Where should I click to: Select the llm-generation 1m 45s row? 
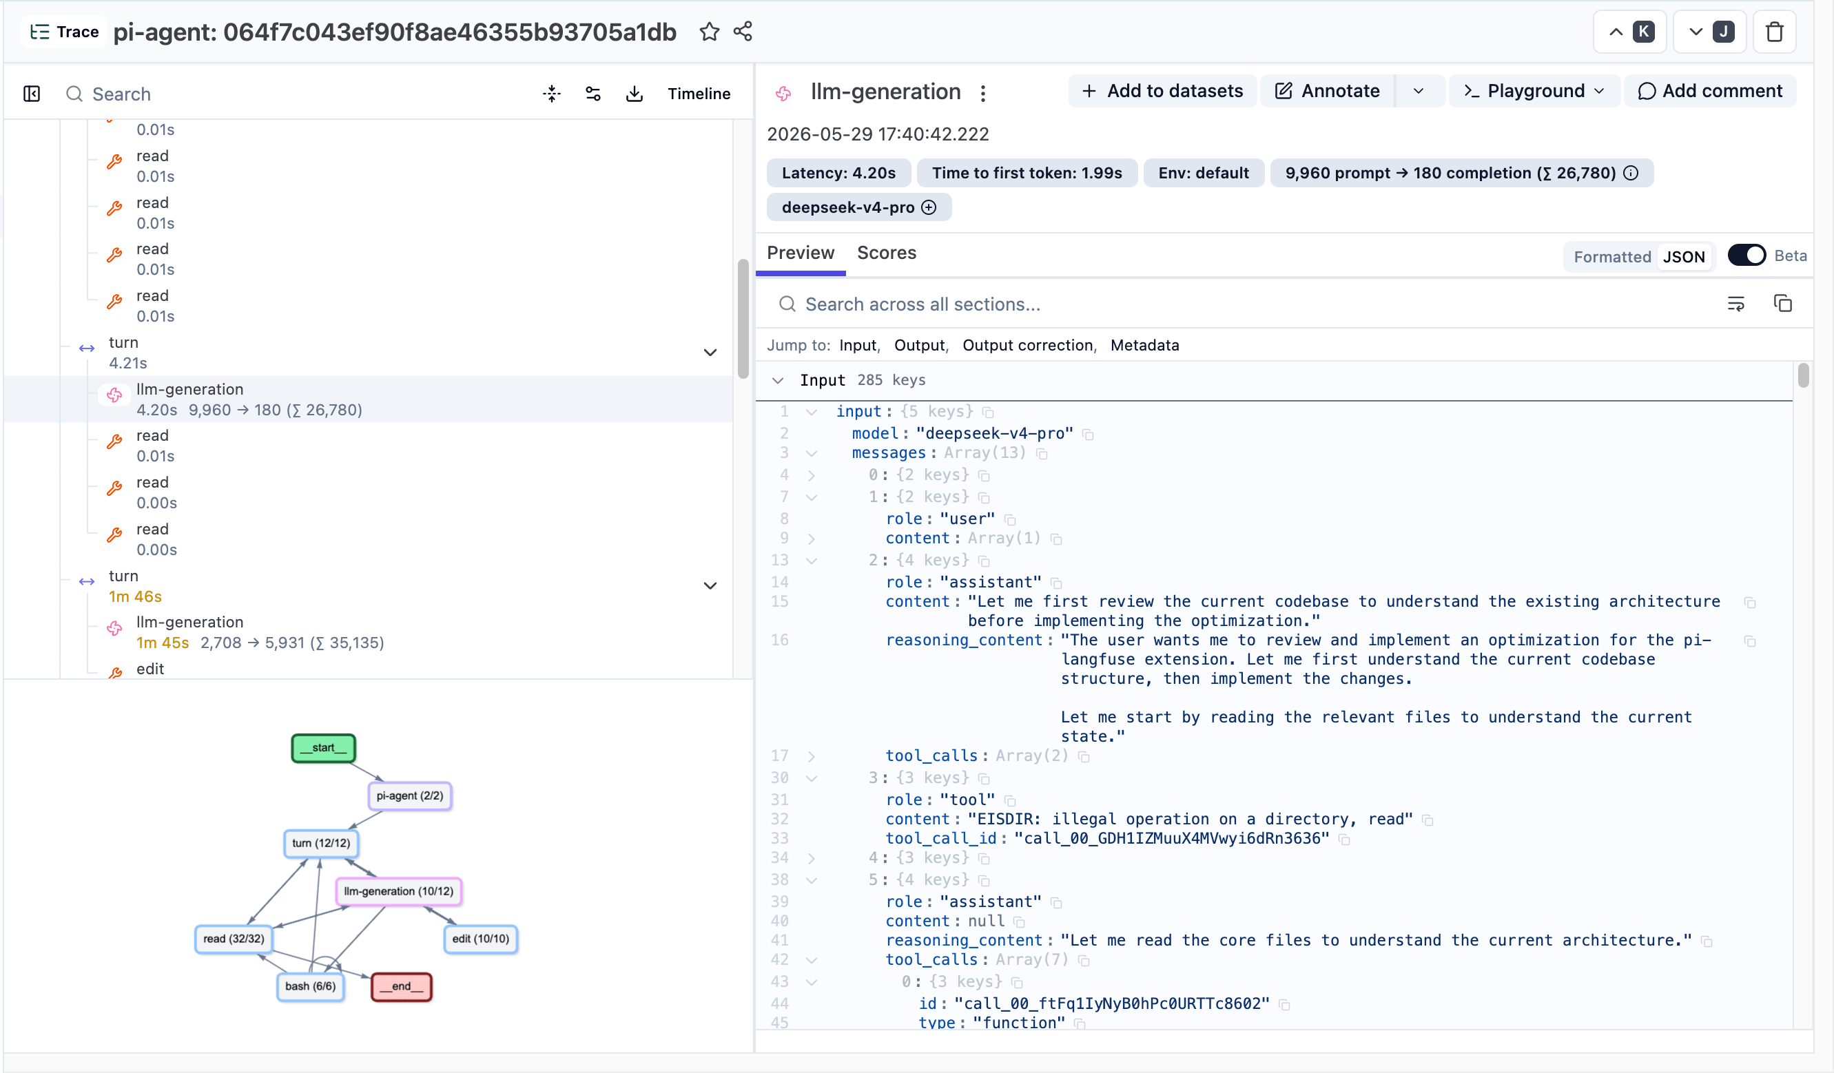(x=369, y=633)
